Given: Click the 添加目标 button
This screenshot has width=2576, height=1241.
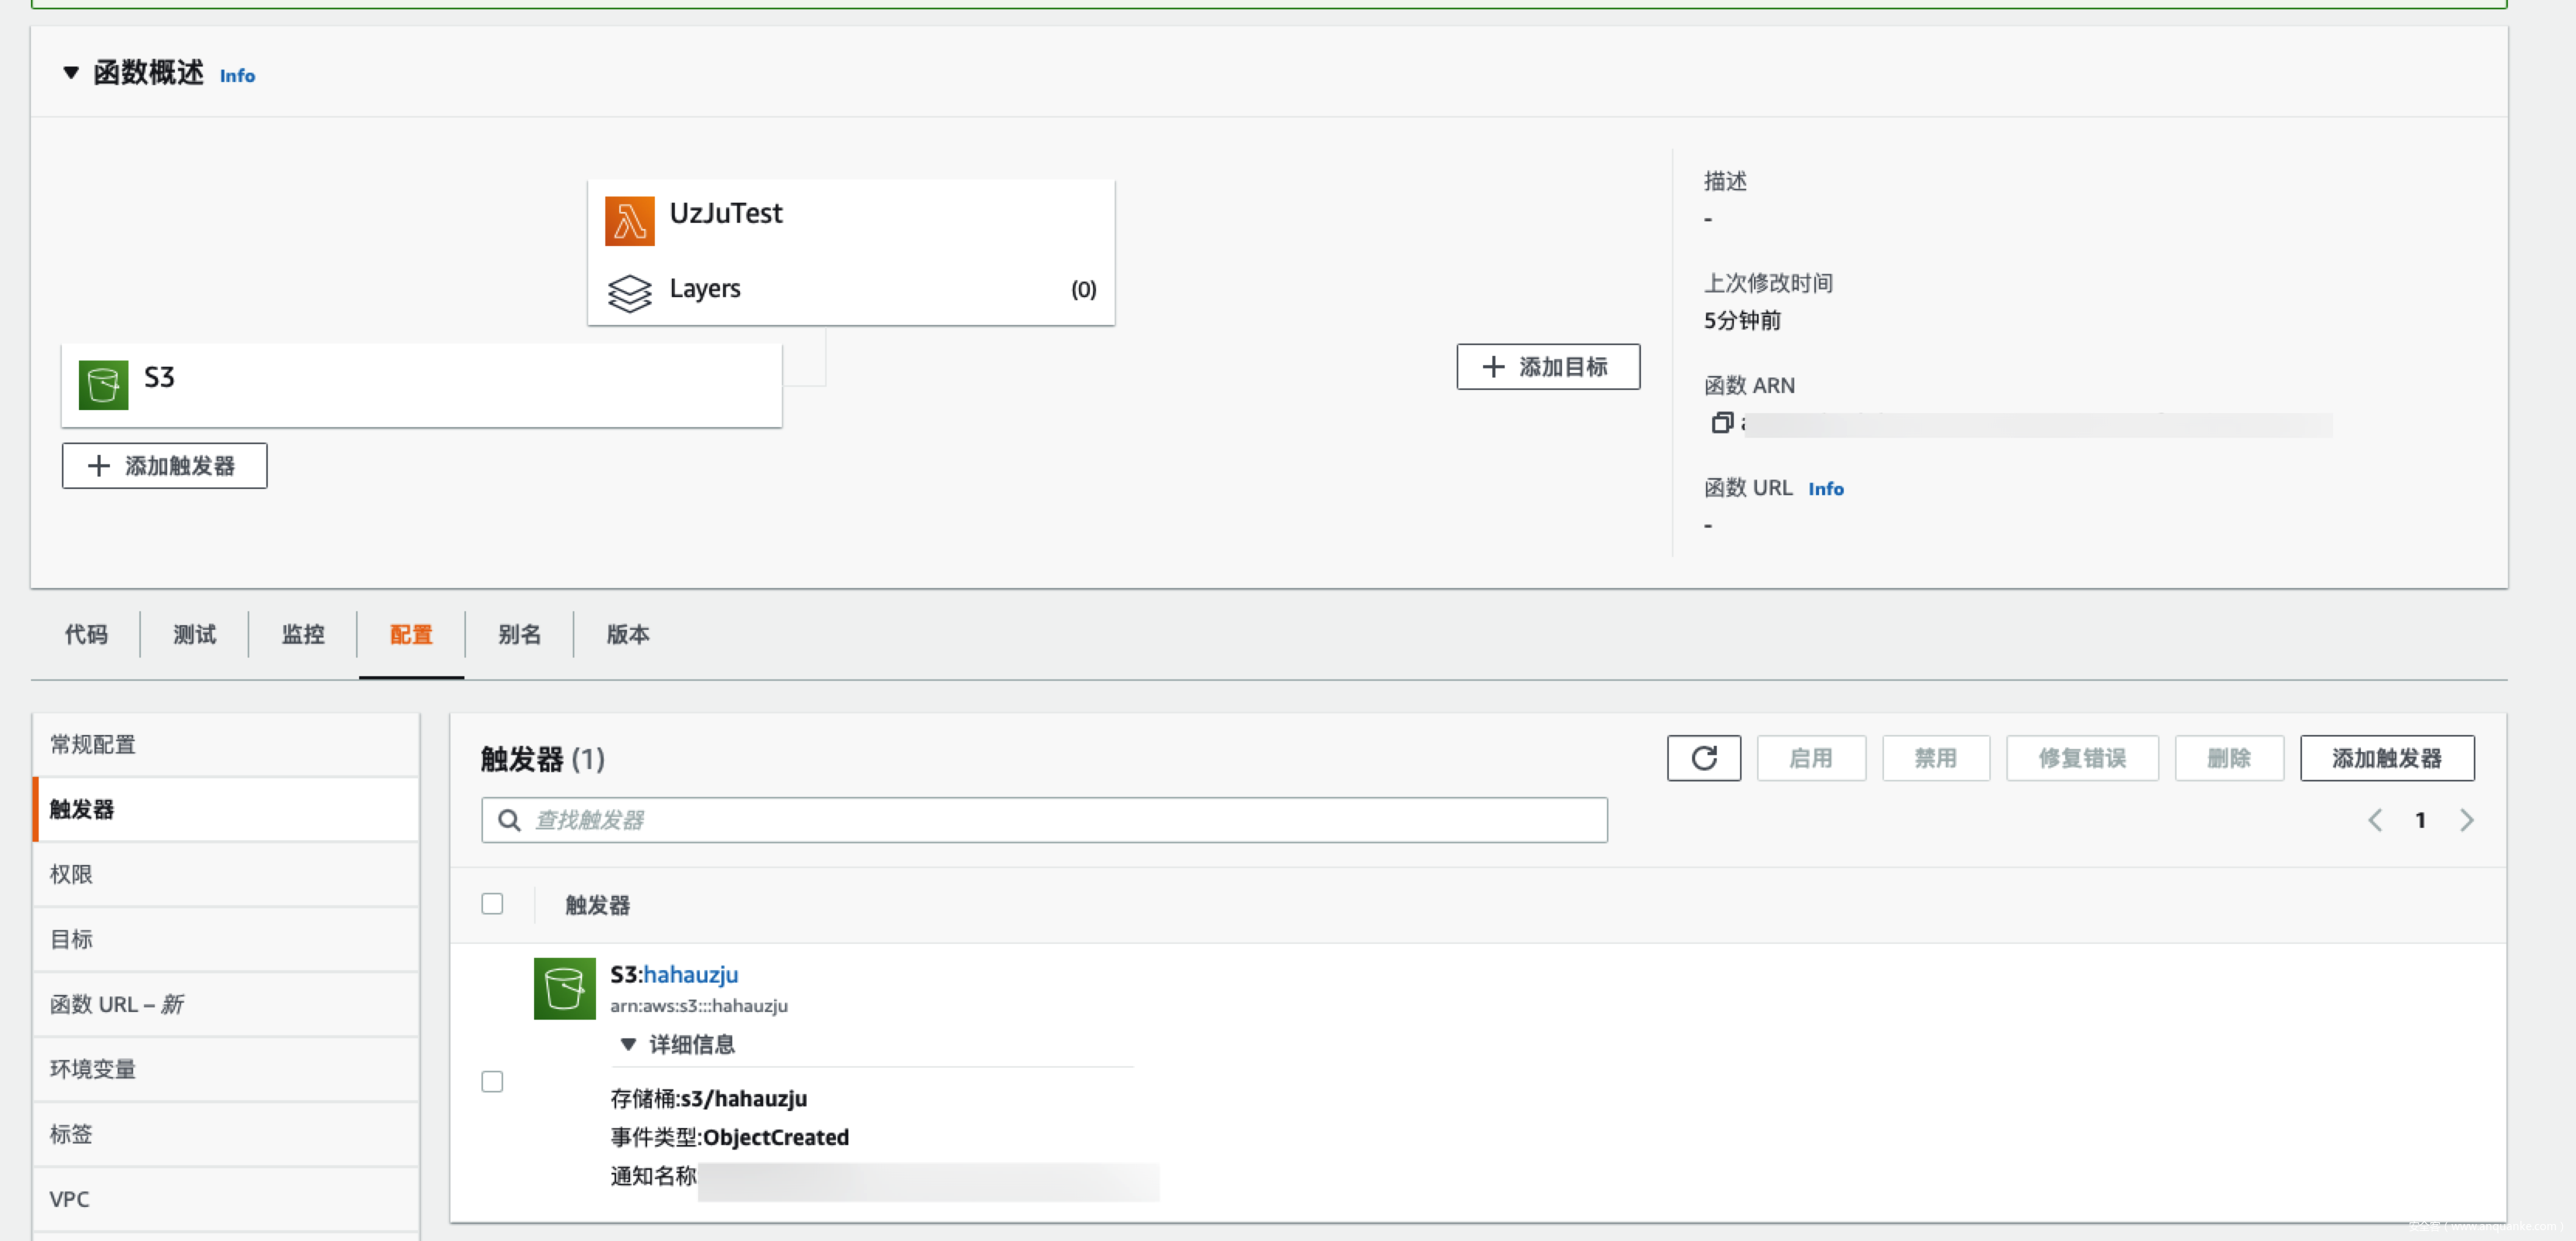Looking at the screenshot, I should point(1547,367).
